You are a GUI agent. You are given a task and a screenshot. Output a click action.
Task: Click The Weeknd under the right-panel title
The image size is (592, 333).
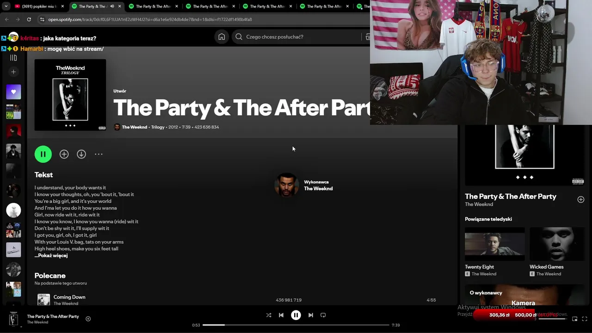coord(479,204)
